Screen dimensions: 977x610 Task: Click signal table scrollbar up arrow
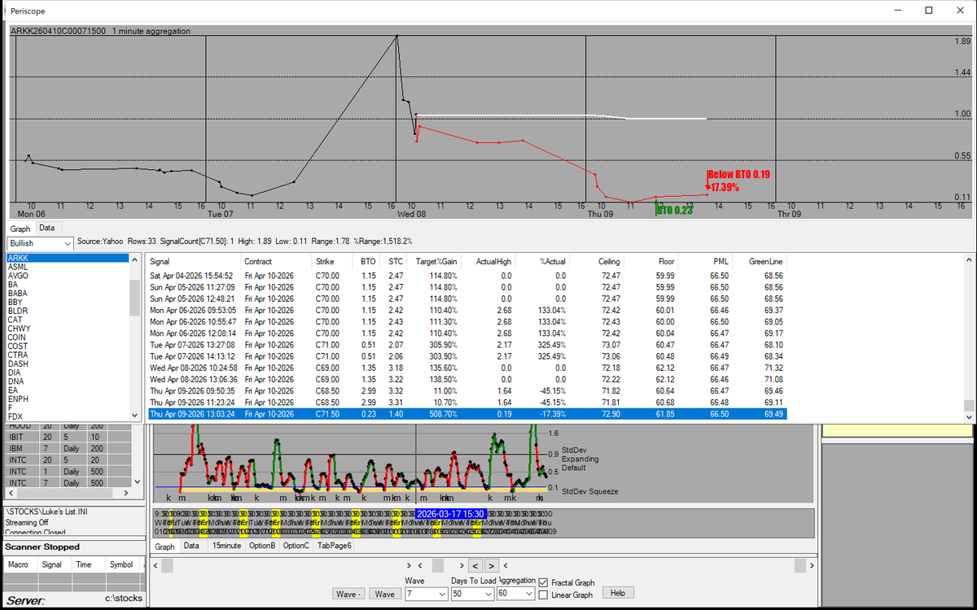coord(968,260)
